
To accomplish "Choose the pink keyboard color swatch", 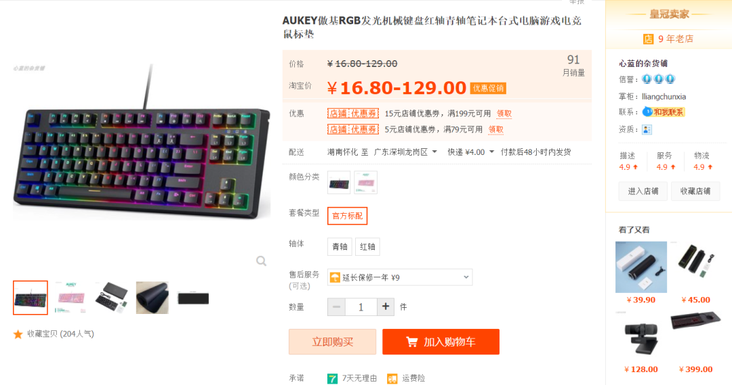I will click(x=365, y=182).
